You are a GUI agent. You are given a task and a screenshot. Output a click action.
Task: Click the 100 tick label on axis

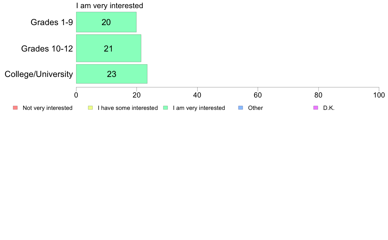click(x=379, y=95)
